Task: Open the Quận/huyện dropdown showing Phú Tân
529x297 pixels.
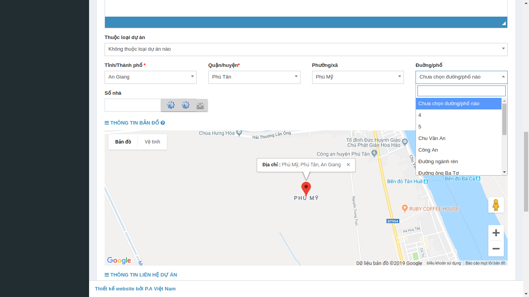Action: (x=254, y=77)
